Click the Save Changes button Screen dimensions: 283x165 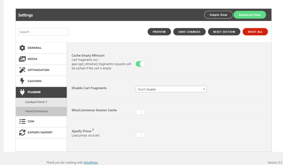189,32
